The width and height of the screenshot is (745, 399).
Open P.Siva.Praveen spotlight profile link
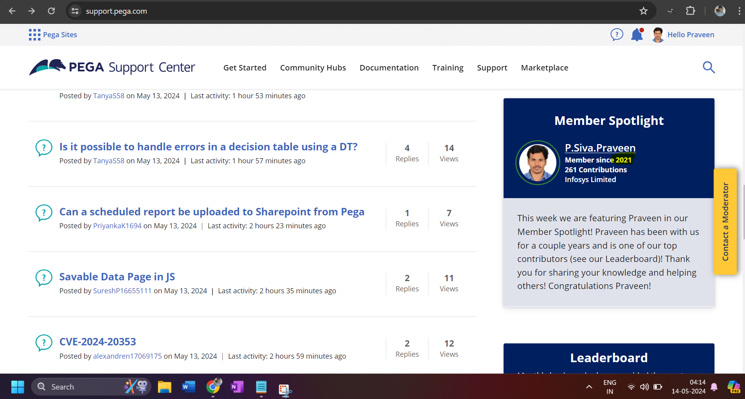click(x=600, y=148)
